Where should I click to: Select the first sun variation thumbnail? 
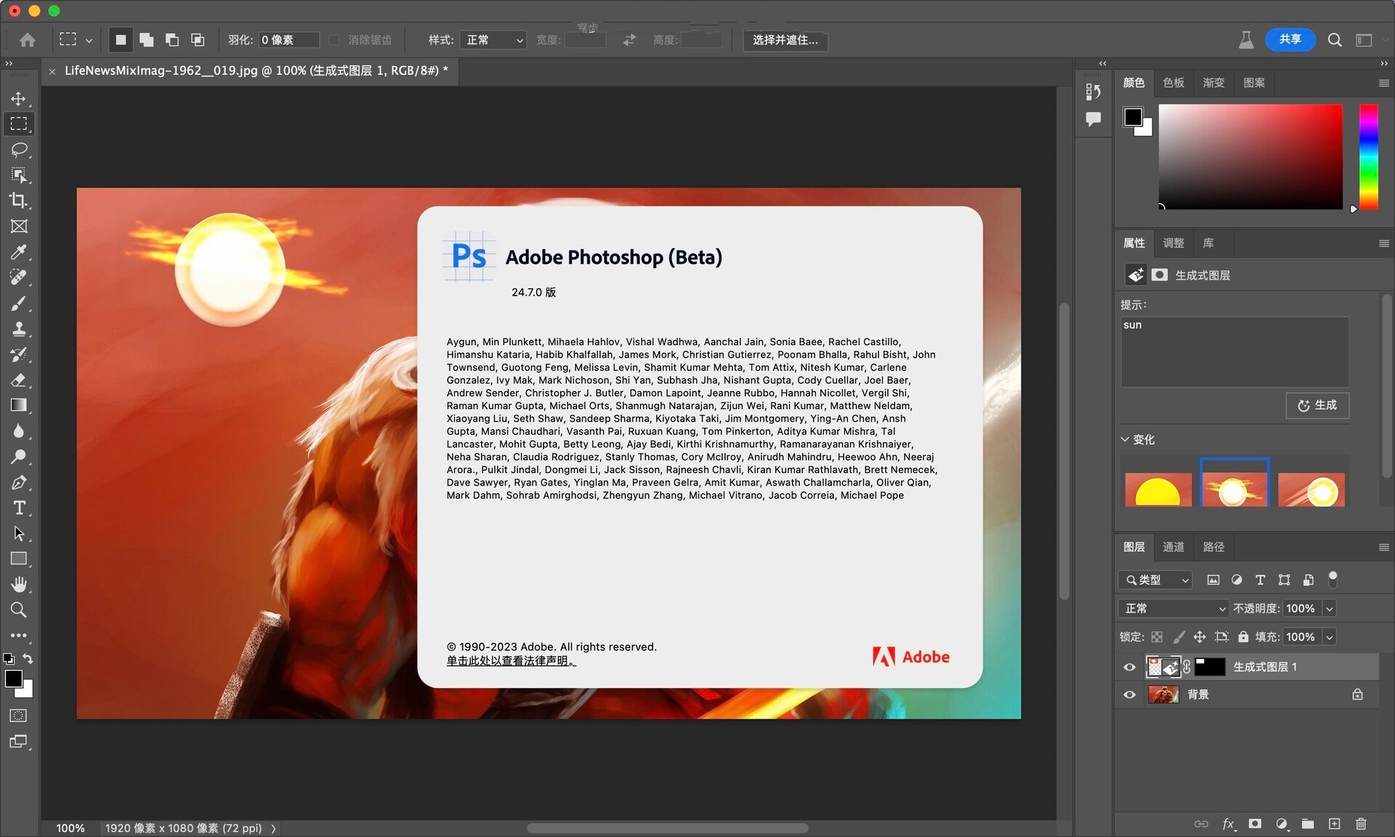click(1158, 489)
